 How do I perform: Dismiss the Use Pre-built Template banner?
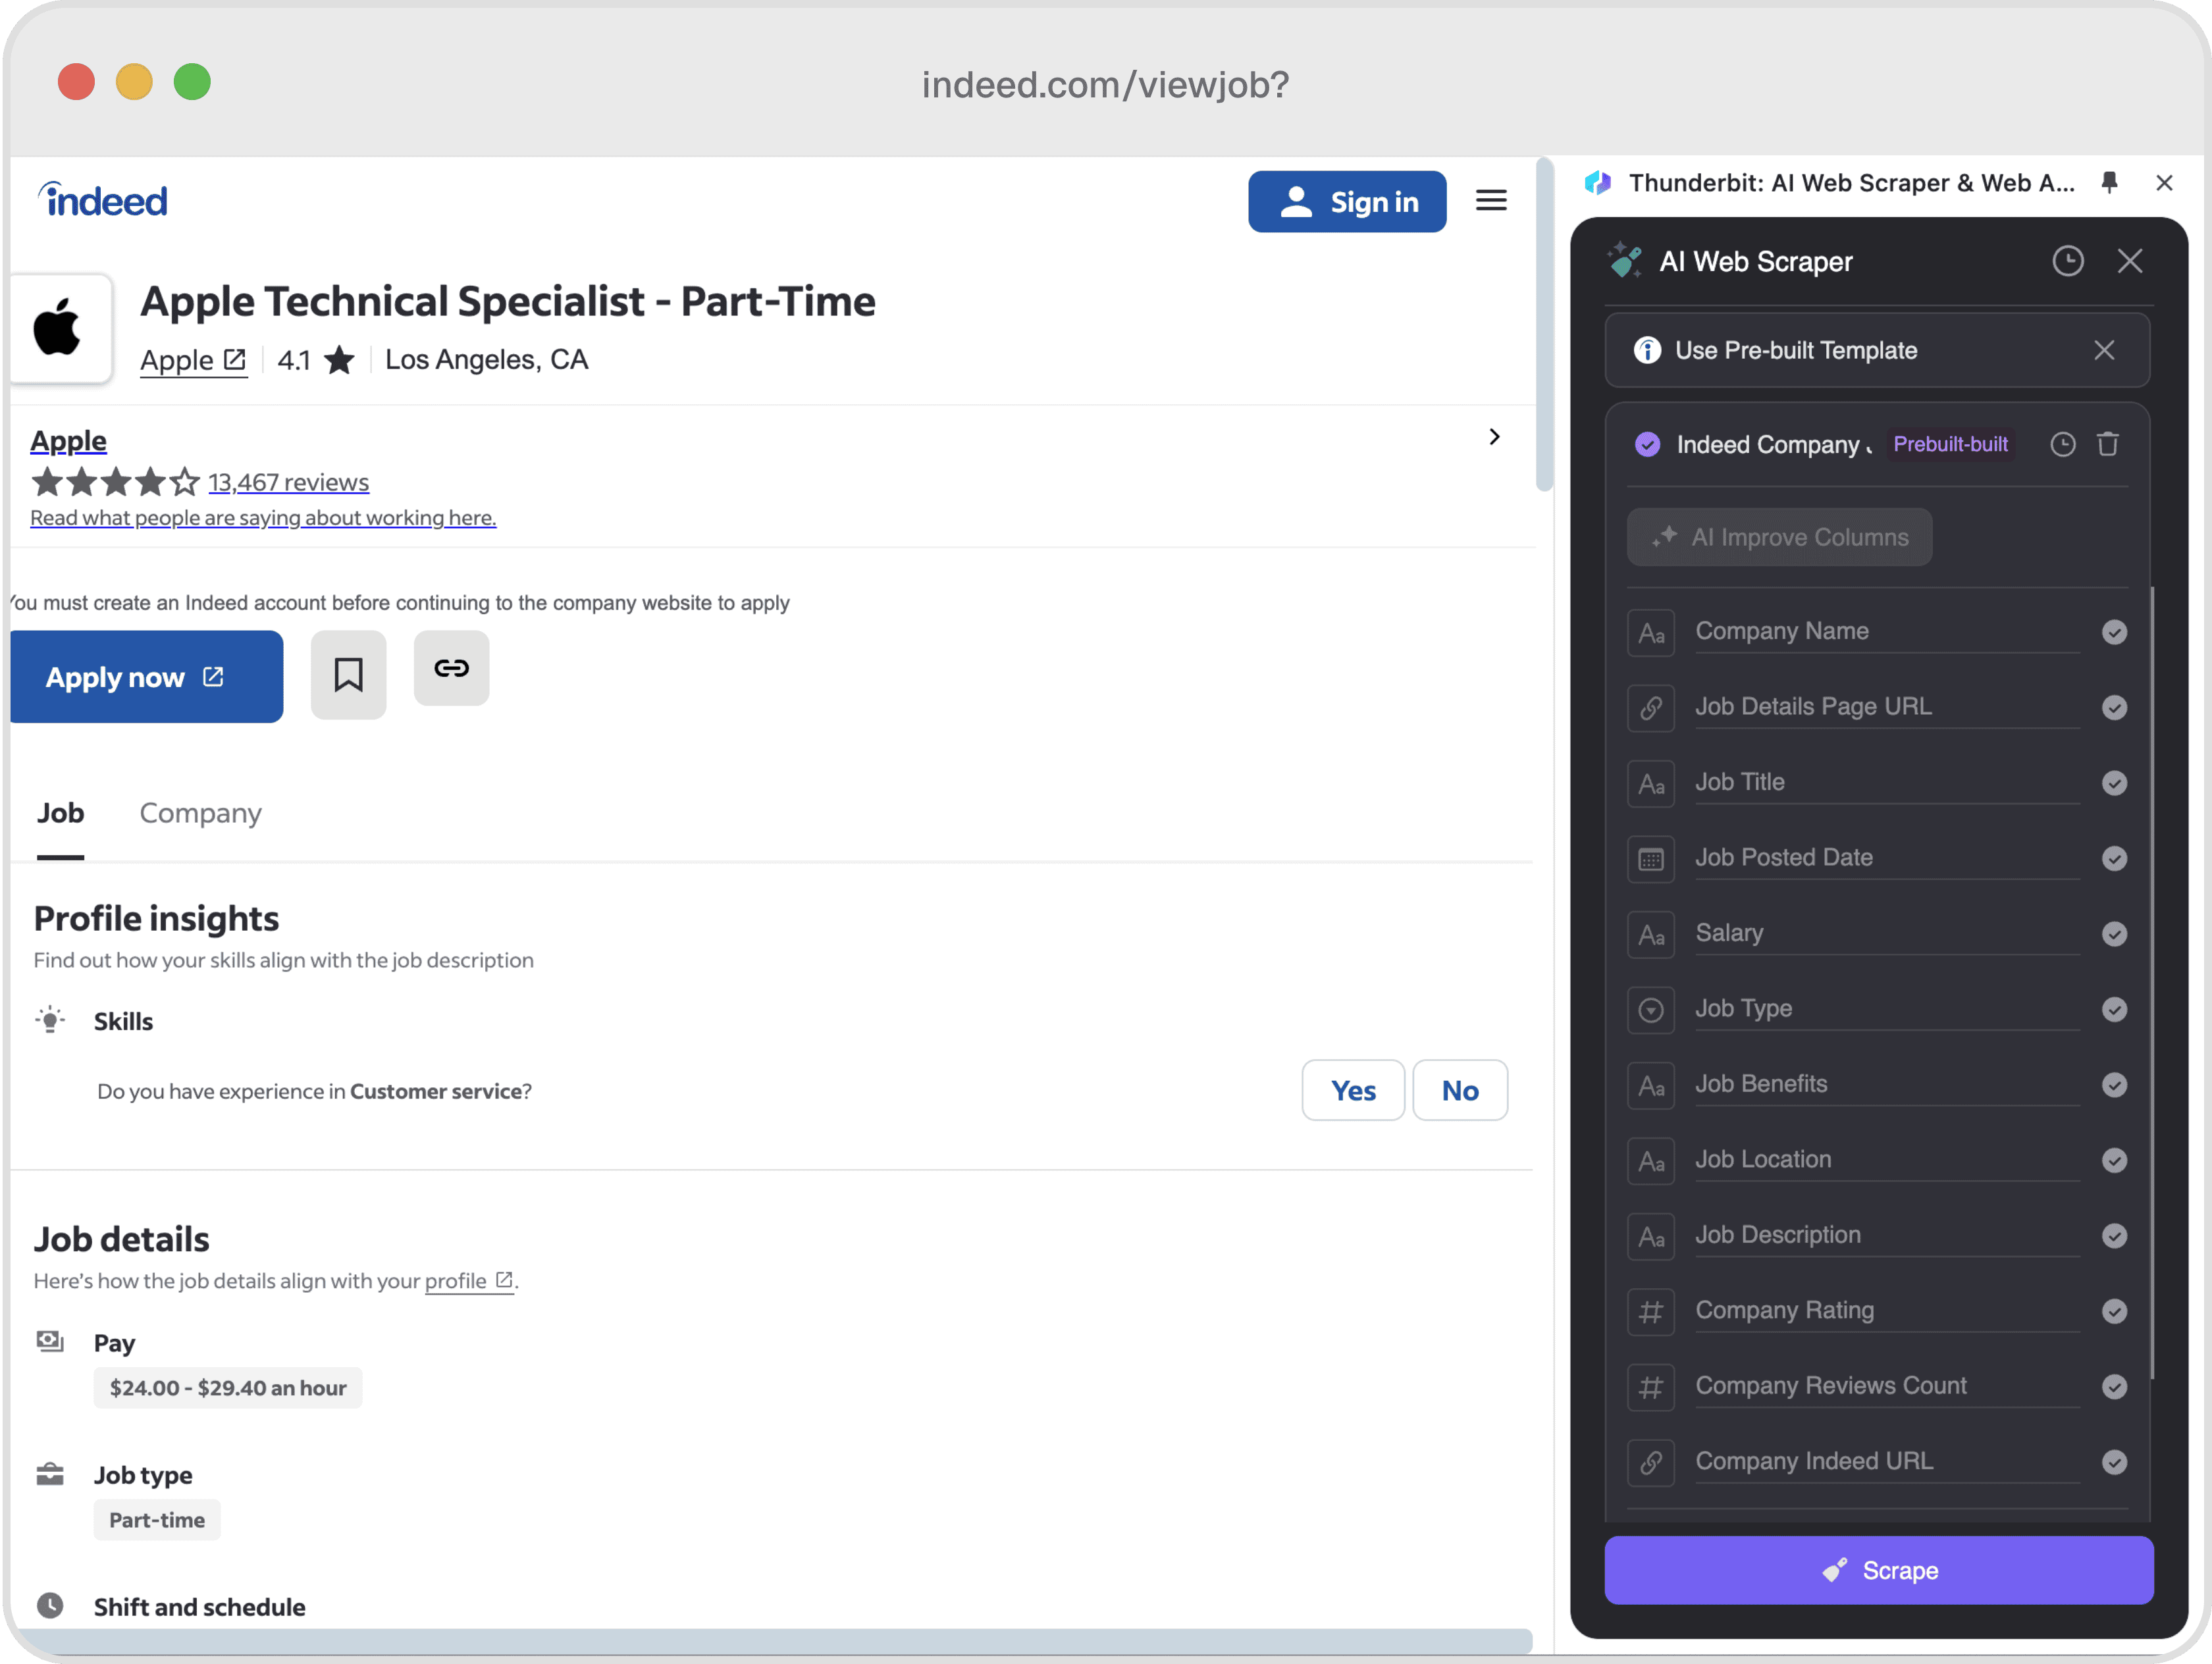(2104, 350)
